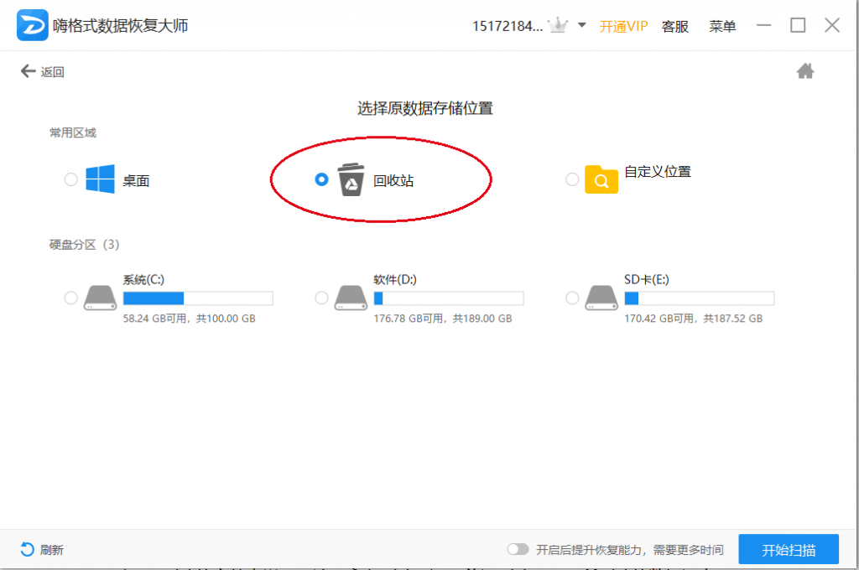Click the 系统(C:) label
859x570 pixels.
click(x=143, y=280)
